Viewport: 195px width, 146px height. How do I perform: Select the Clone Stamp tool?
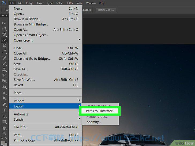coord(4,70)
